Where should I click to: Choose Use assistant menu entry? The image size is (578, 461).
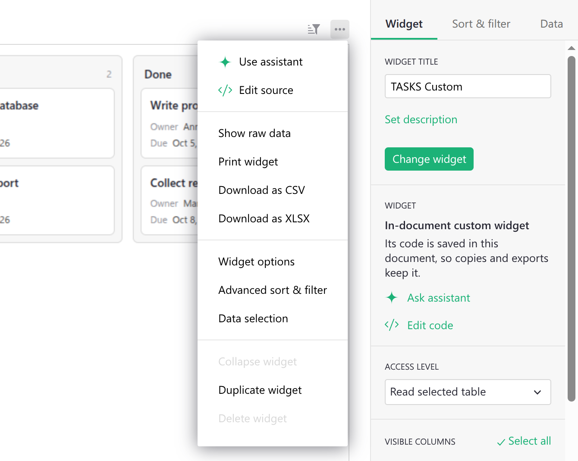273,62
